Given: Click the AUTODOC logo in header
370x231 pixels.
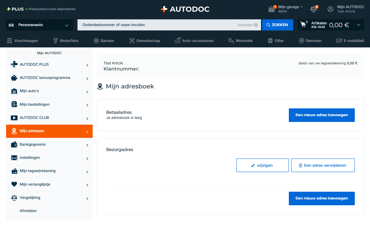Looking at the screenshot, I should click(x=185, y=9).
